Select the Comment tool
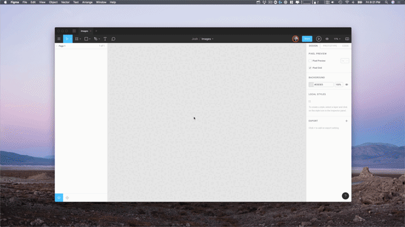 [114, 39]
